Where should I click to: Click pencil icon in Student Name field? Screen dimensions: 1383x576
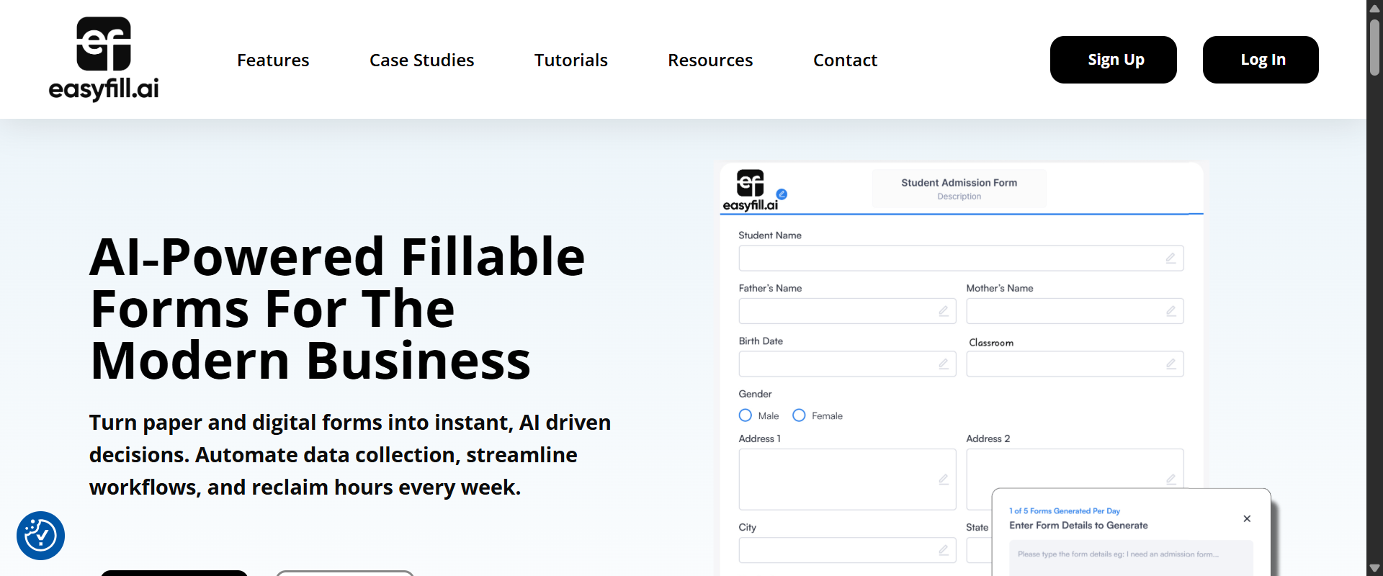click(1171, 258)
